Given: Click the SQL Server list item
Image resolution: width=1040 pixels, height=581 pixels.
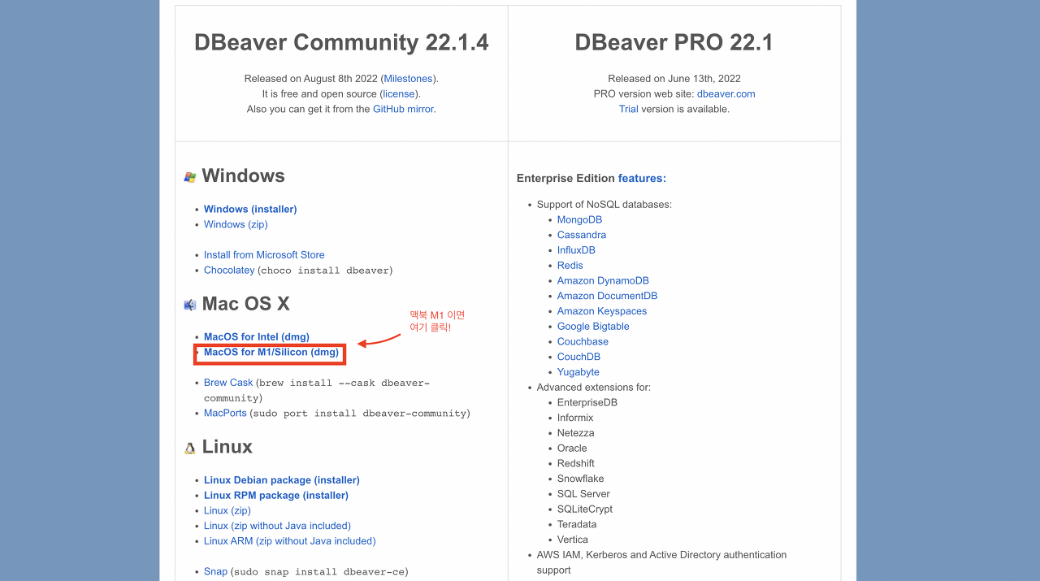Looking at the screenshot, I should click(x=583, y=494).
